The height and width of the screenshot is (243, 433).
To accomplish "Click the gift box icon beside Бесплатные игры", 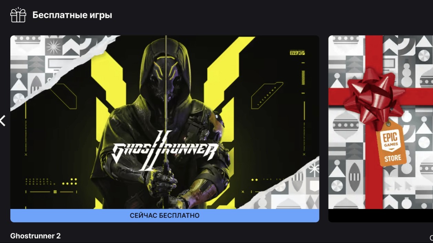I will 18,15.
